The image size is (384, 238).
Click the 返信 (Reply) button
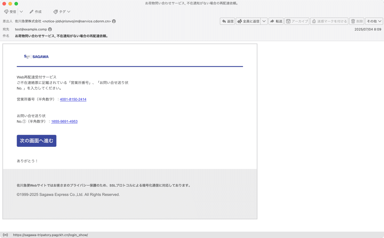tap(228, 21)
